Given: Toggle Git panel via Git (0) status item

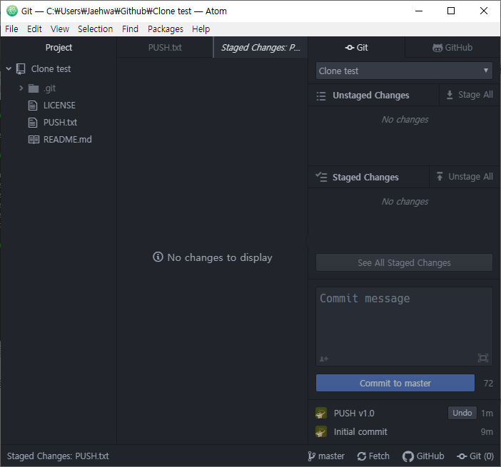Looking at the screenshot, I should point(475,456).
